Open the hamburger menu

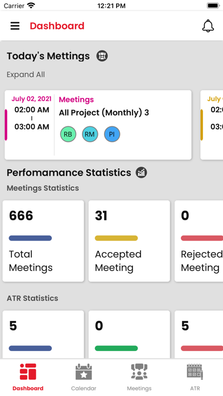(15, 26)
